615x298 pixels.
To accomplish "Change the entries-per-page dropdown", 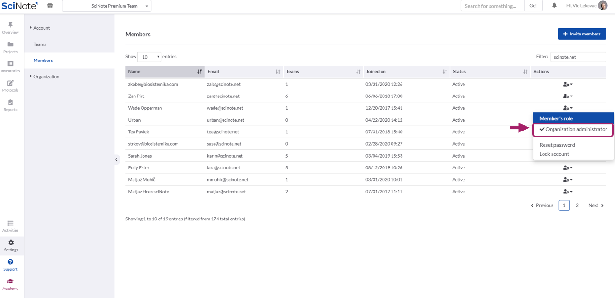I will point(149,57).
